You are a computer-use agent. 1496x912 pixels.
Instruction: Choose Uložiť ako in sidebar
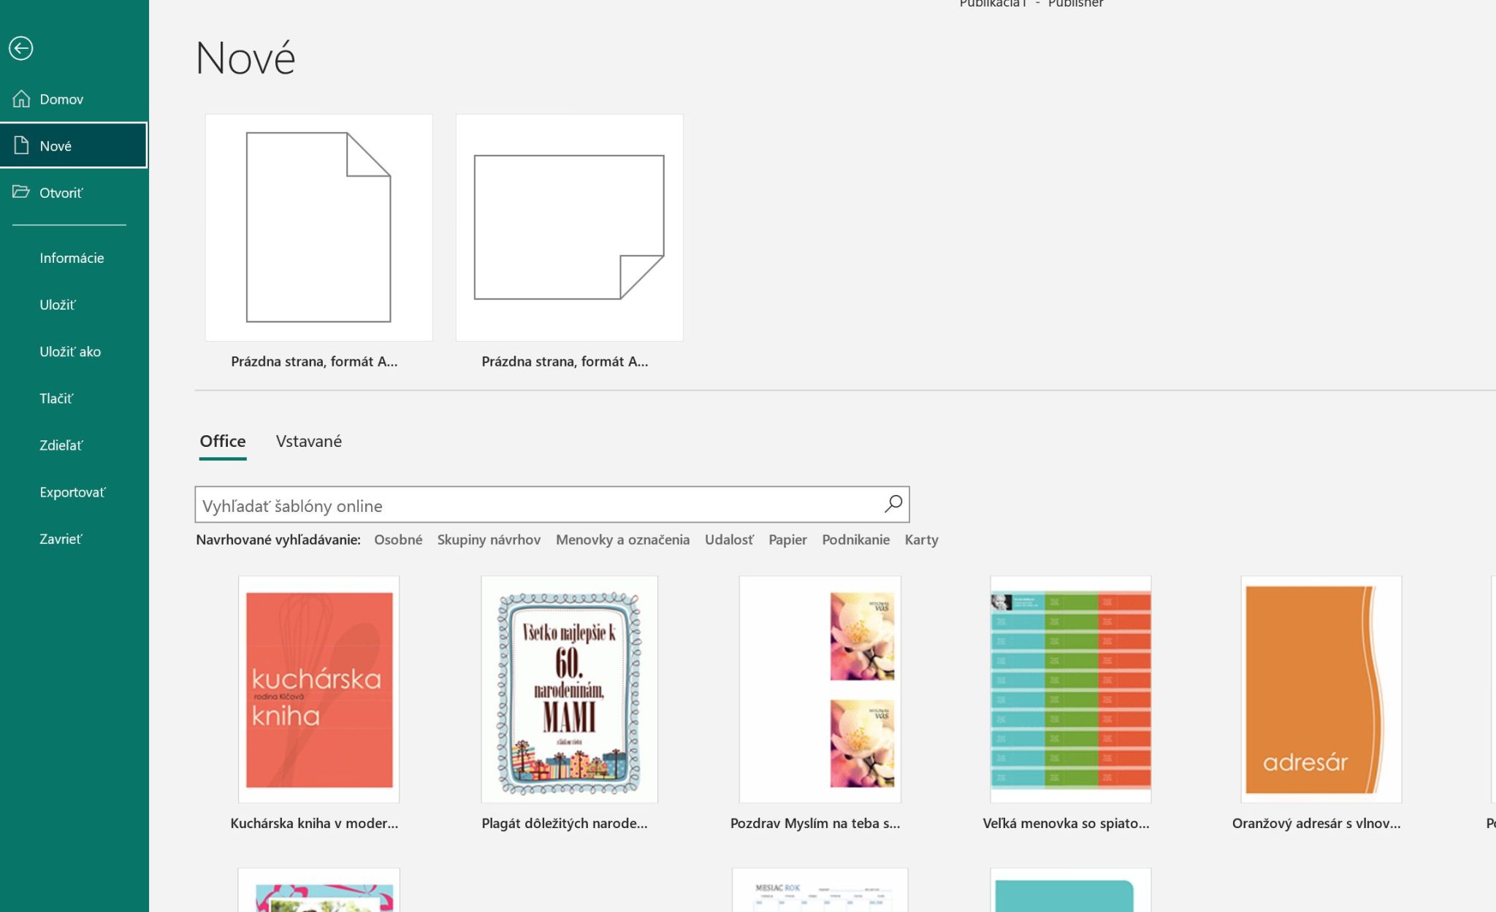70,351
